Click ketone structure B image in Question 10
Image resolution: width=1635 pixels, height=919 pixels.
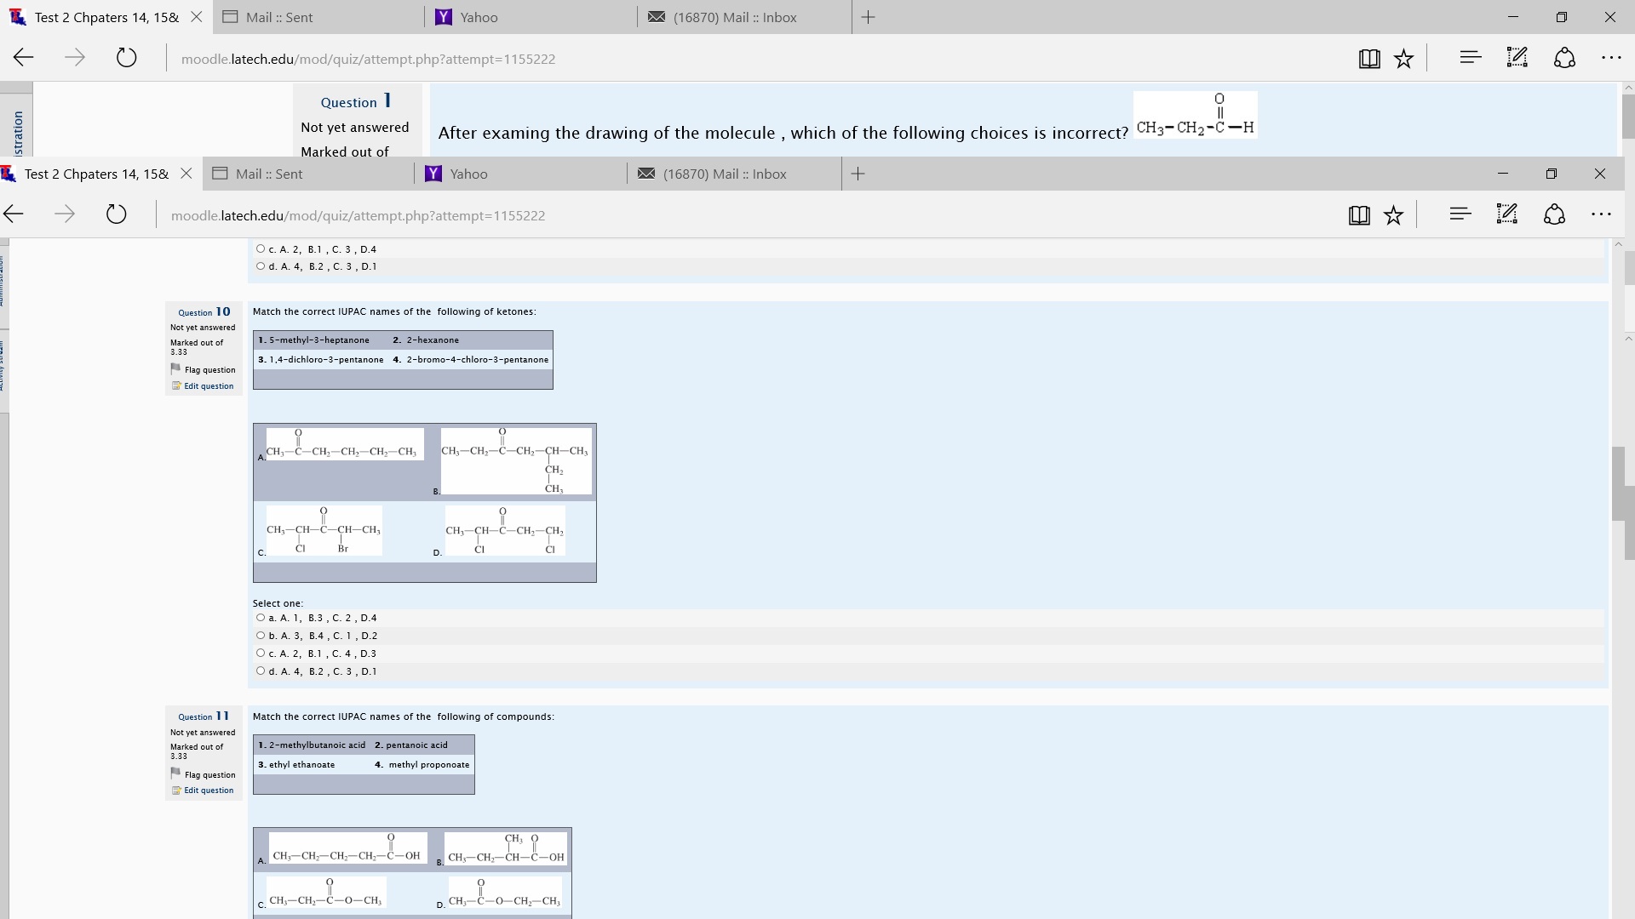tap(516, 461)
